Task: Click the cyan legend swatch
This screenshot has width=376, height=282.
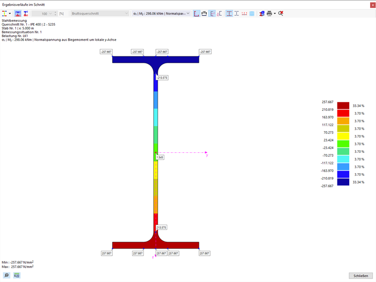Action: click(343, 159)
